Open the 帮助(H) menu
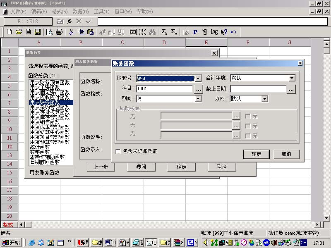The width and height of the screenshot is (331, 248). point(145,12)
